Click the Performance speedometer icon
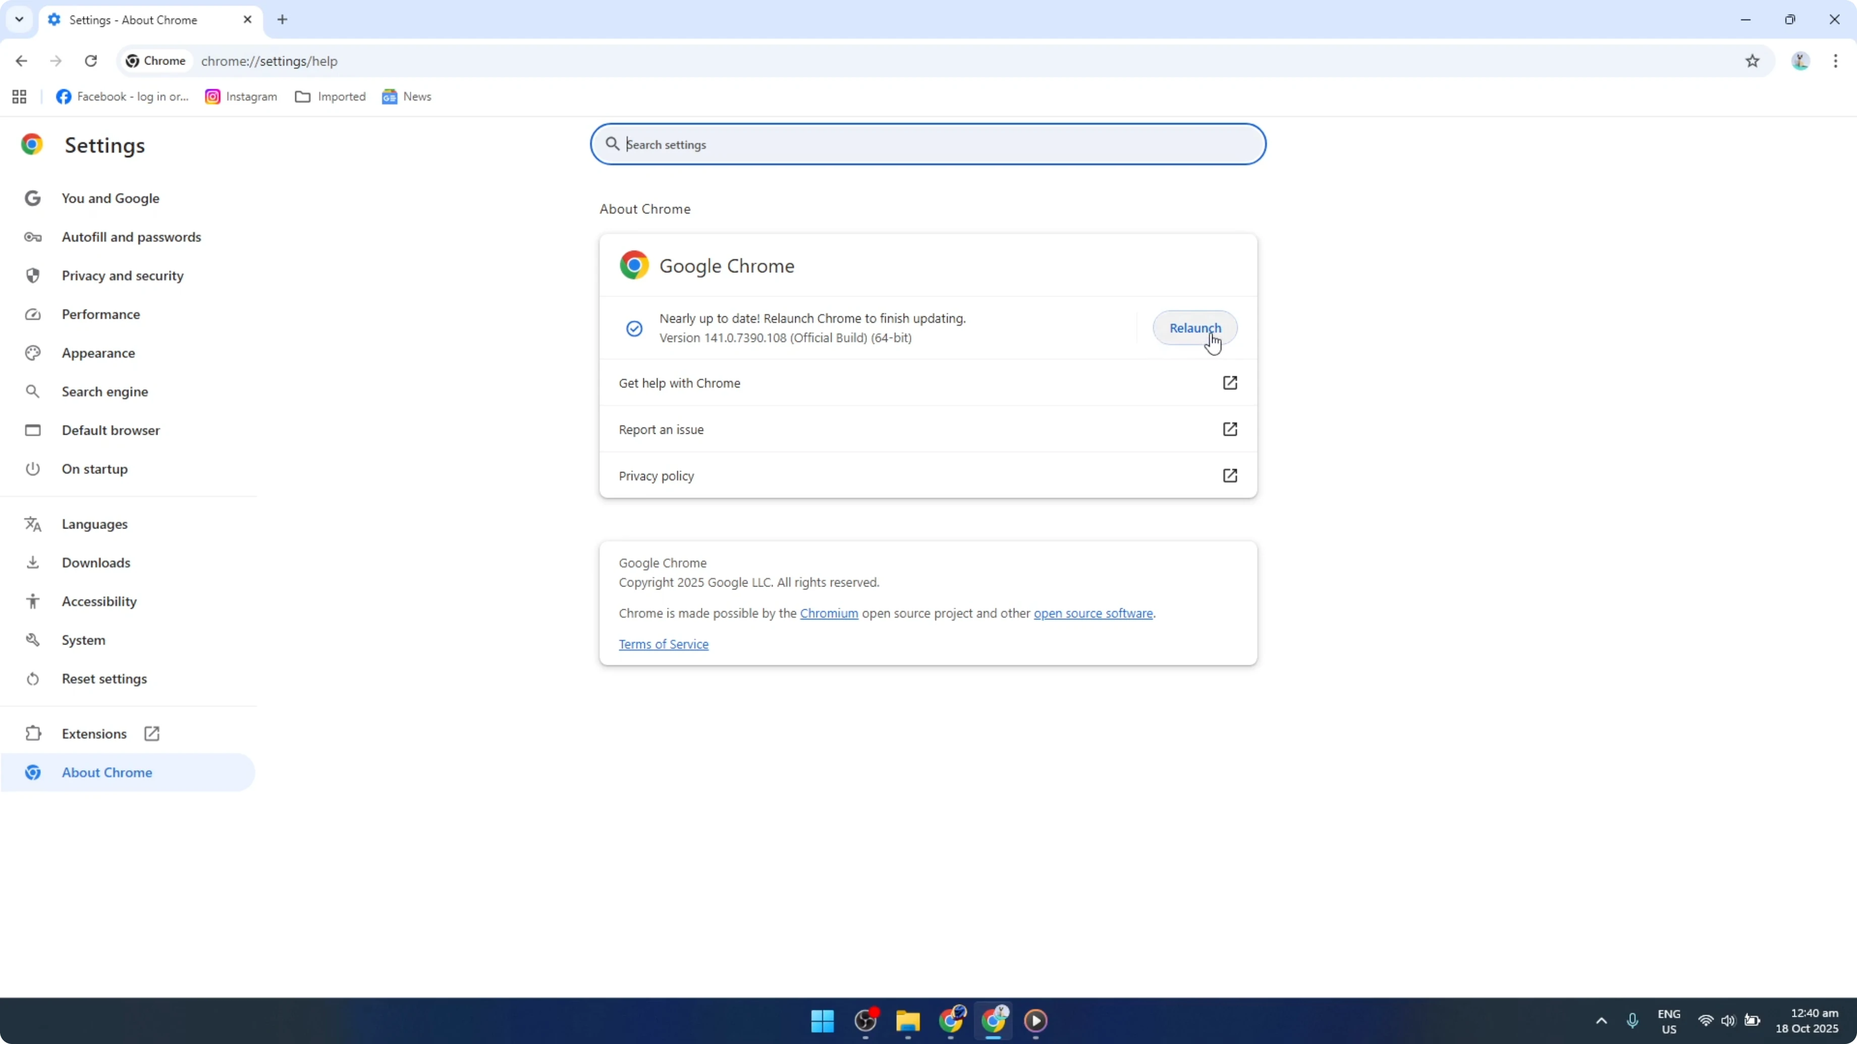The width and height of the screenshot is (1857, 1044). pyautogui.click(x=32, y=314)
